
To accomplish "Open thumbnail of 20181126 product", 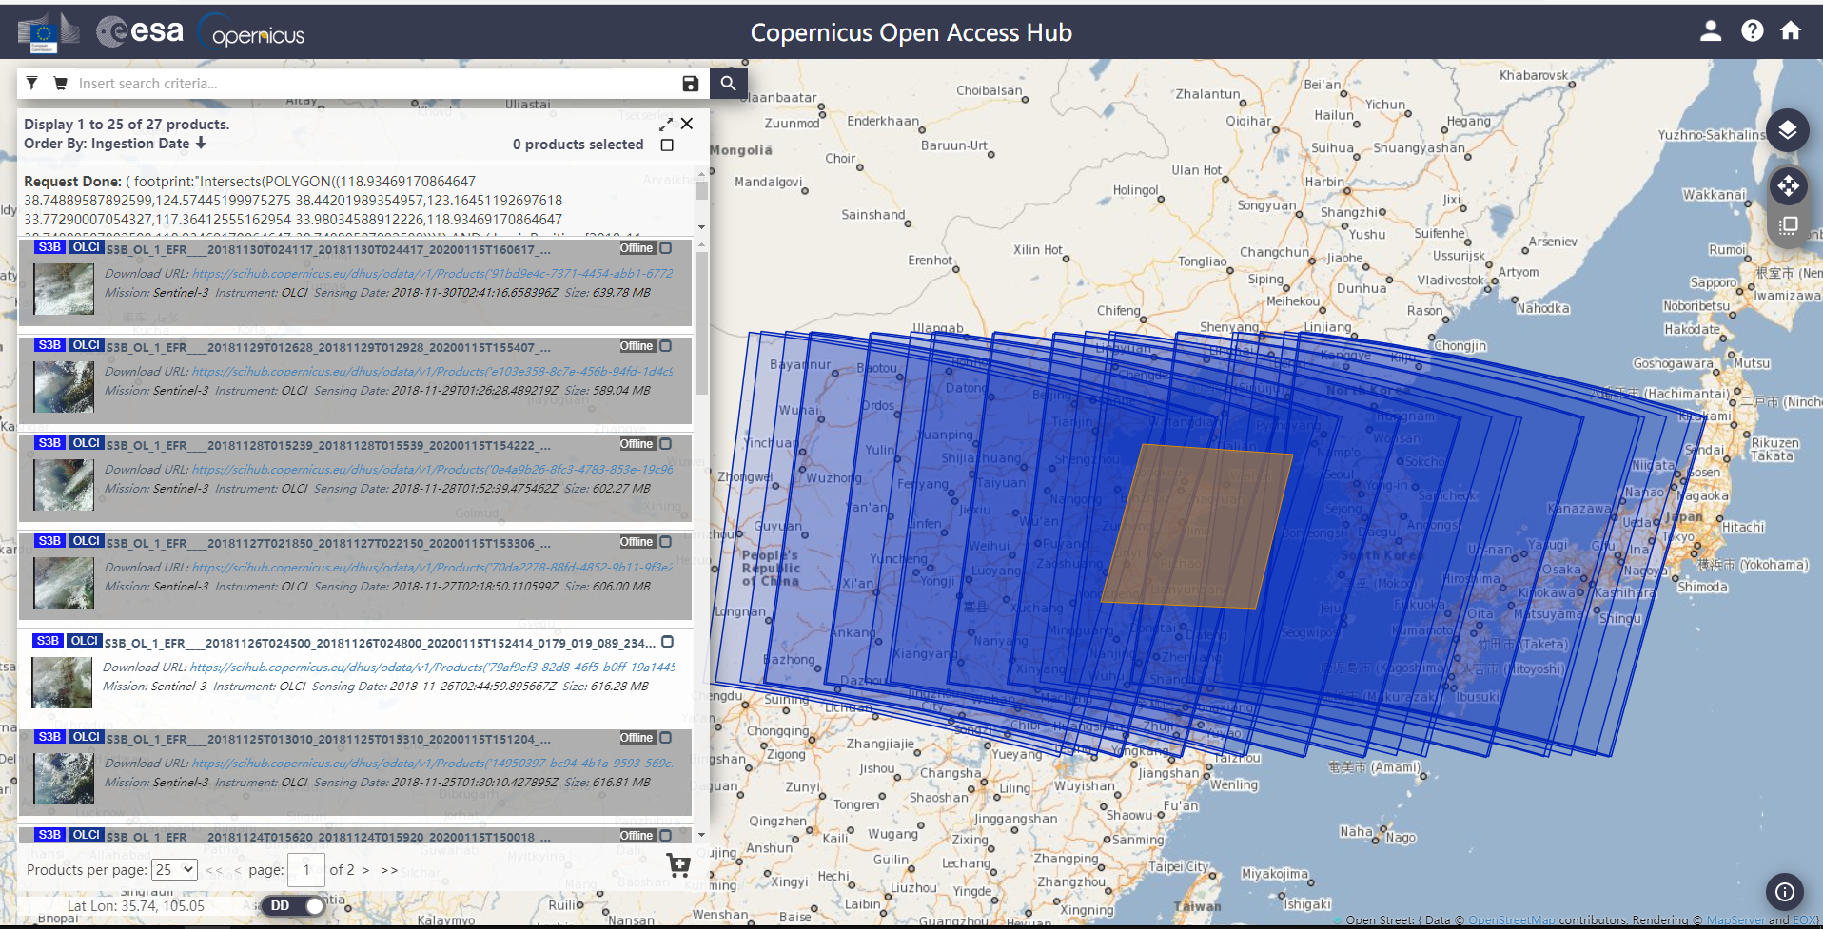I will coord(62,683).
